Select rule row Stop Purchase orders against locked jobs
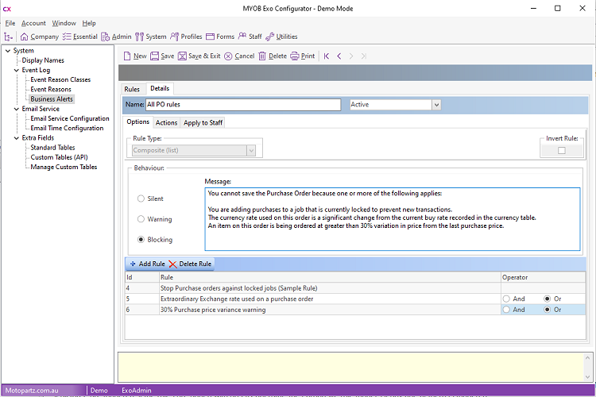 point(354,288)
